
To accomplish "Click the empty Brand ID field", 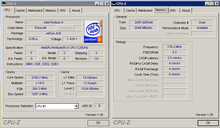I will pos(78,28).
